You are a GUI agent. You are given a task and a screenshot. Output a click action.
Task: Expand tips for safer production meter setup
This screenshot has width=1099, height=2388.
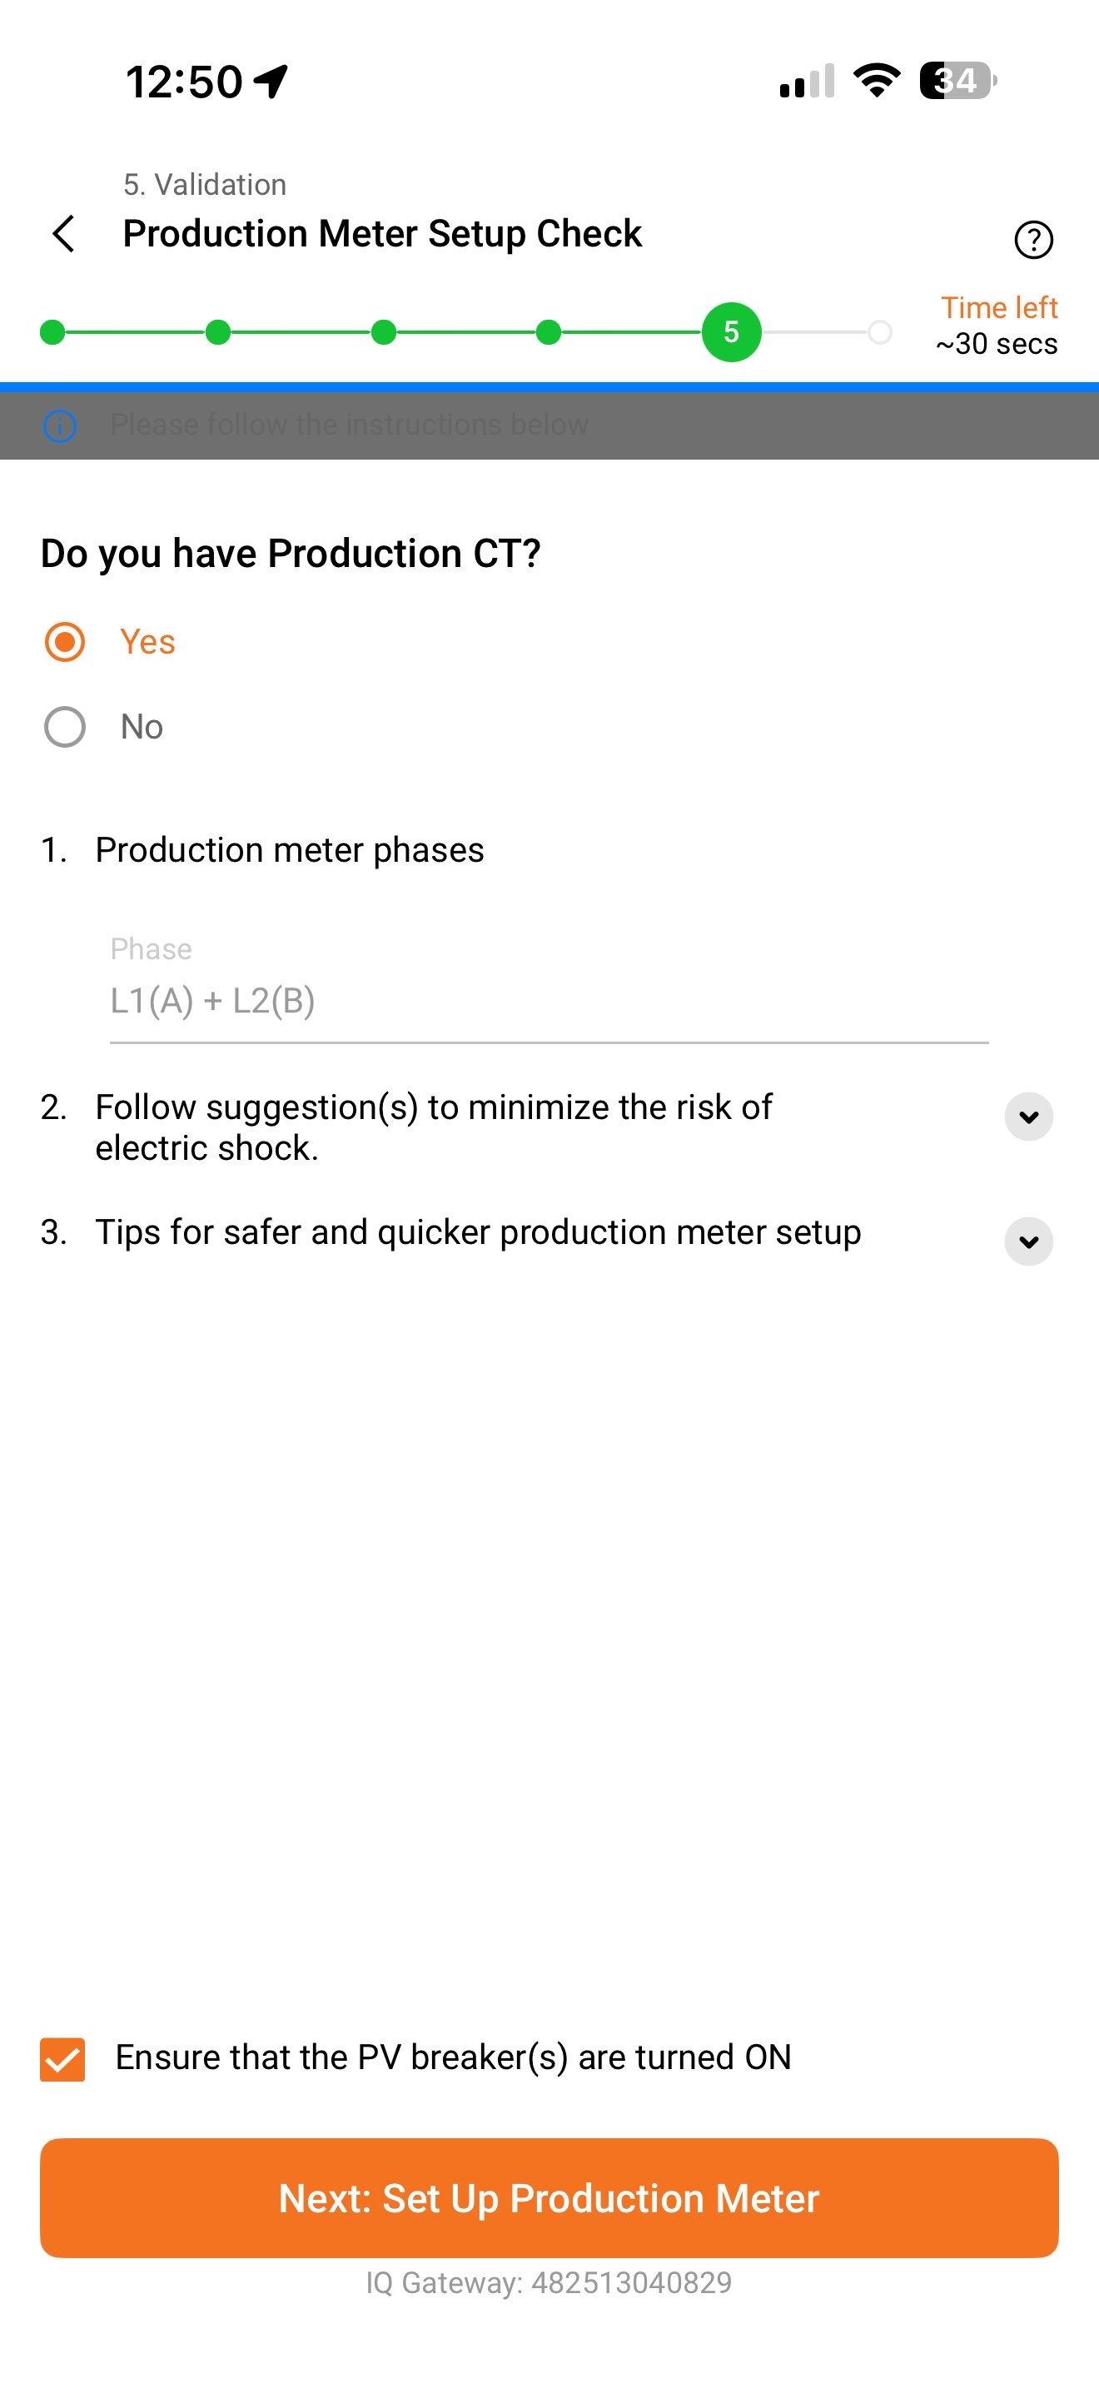(x=1028, y=1241)
